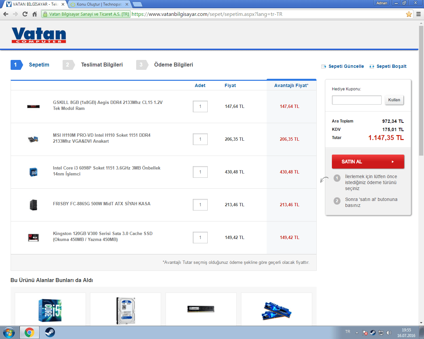This screenshot has width=424, height=339.
Task: Open Steam from the taskbar
Action: (x=50, y=332)
